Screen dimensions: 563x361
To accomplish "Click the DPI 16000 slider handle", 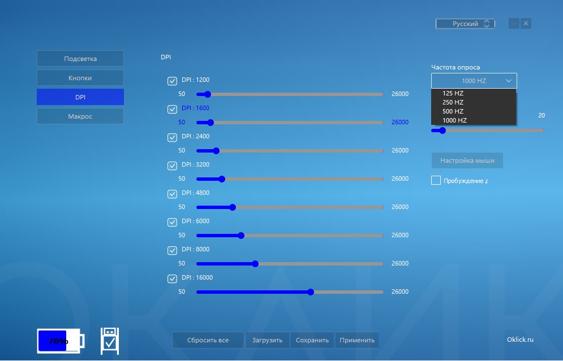I will point(311,292).
